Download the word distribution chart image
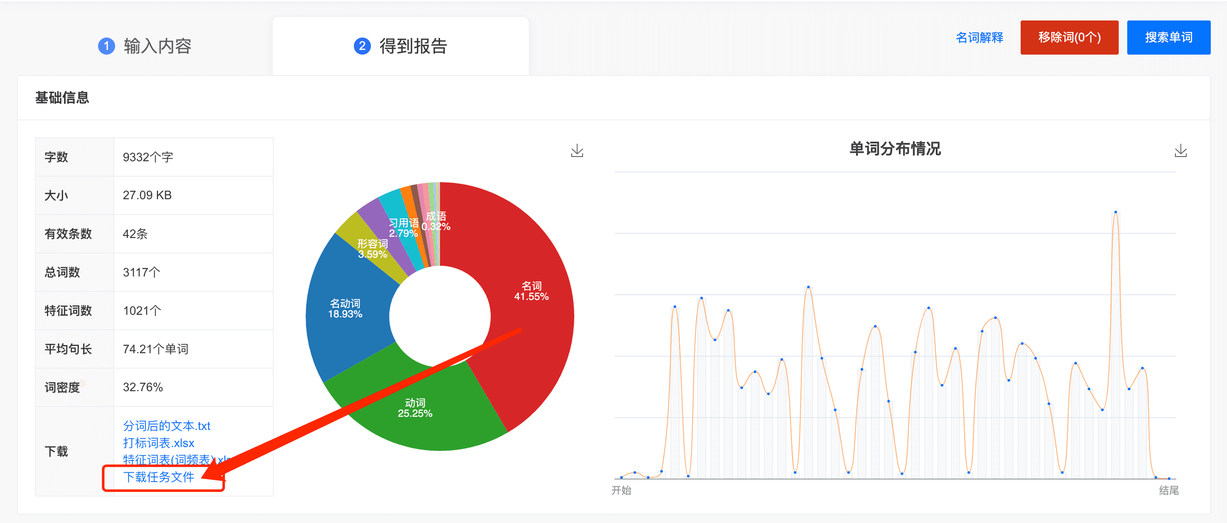1227x523 pixels. click(1181, 151)
